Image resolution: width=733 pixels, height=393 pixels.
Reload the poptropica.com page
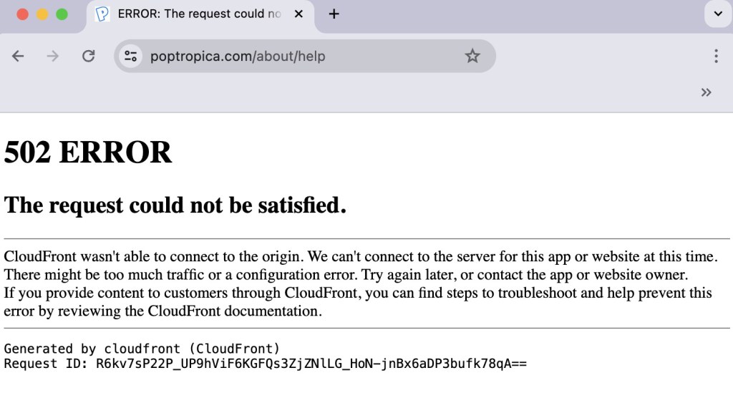tap(88, 56)
